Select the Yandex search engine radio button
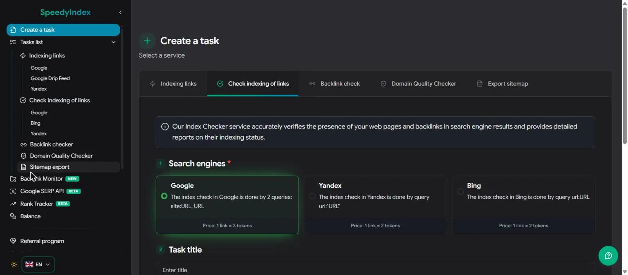The image size is (628, 275). pyautogui.click(x=312, y=196)
